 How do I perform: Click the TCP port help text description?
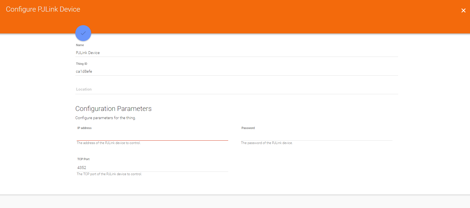(109, 174)
